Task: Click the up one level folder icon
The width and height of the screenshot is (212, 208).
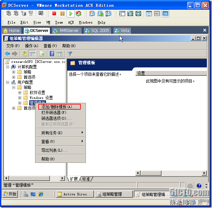Action: (x=25, y=54)
